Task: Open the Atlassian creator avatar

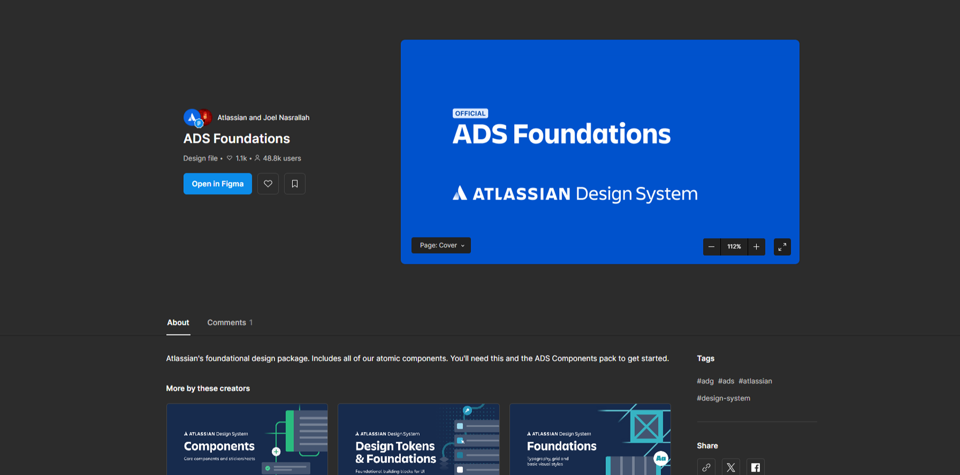Action: pyautogui.click(x=192, y=117)
